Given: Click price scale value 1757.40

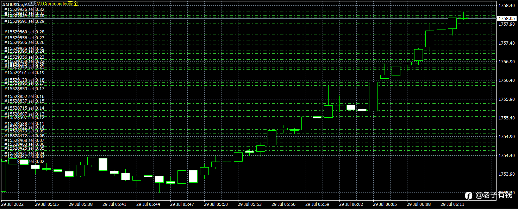Looking at the screenshot, I should [506, 43].
